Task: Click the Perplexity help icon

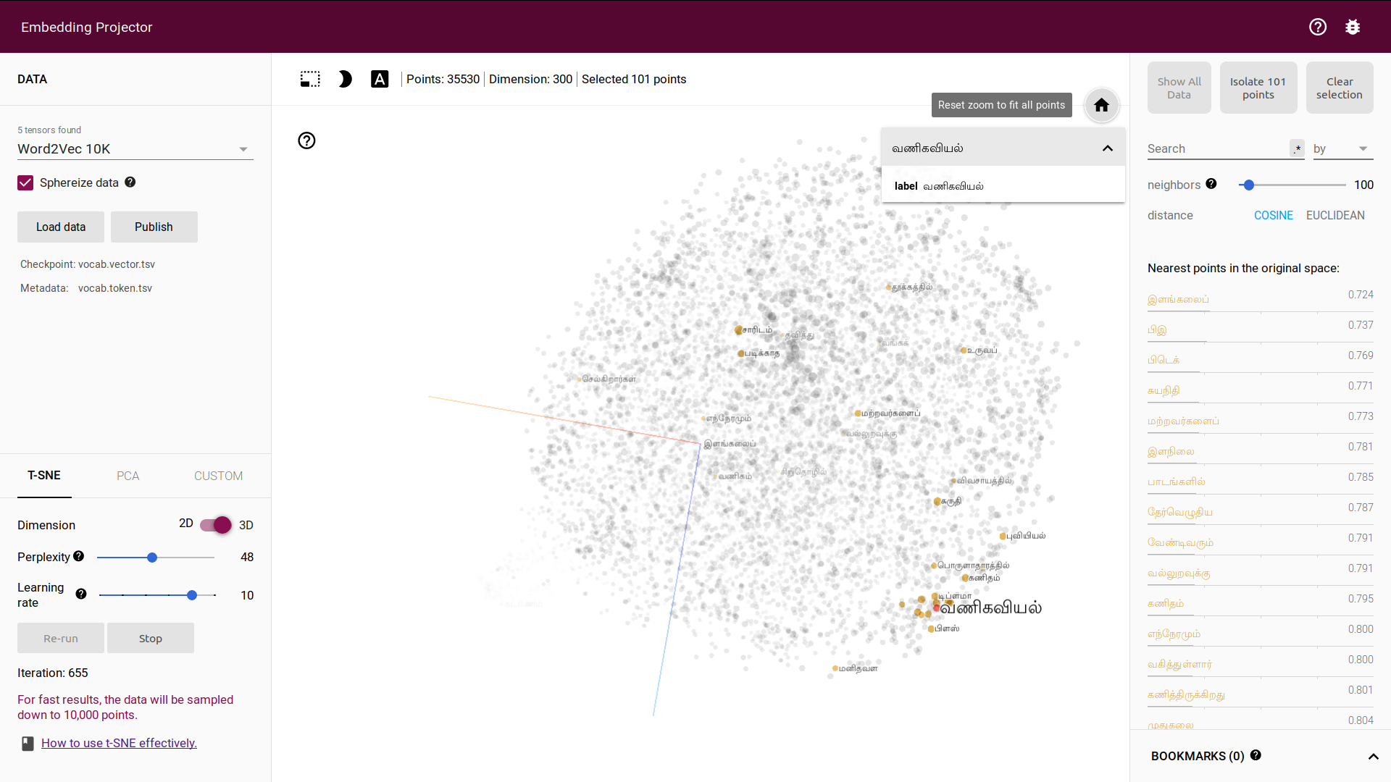Action: tap(79, 556)
